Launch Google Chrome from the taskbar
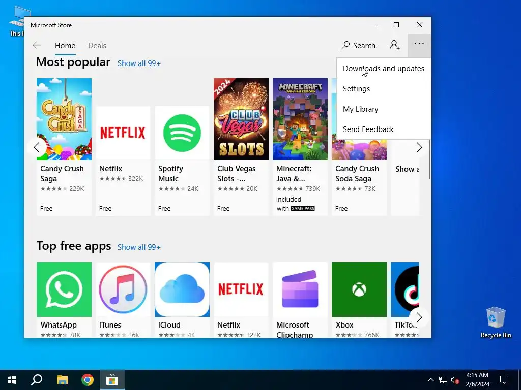Image resolution: width=521 pixels, height=390 pixels. (x=88, y=380)
